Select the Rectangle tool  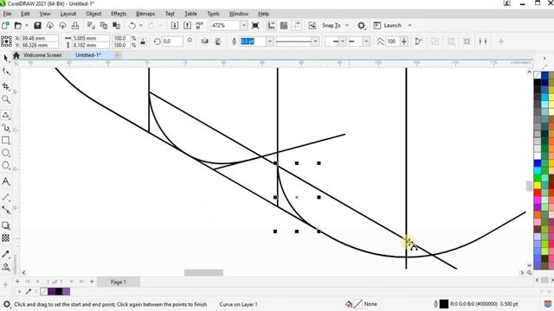pyautogui.click(x=6, y=140)
